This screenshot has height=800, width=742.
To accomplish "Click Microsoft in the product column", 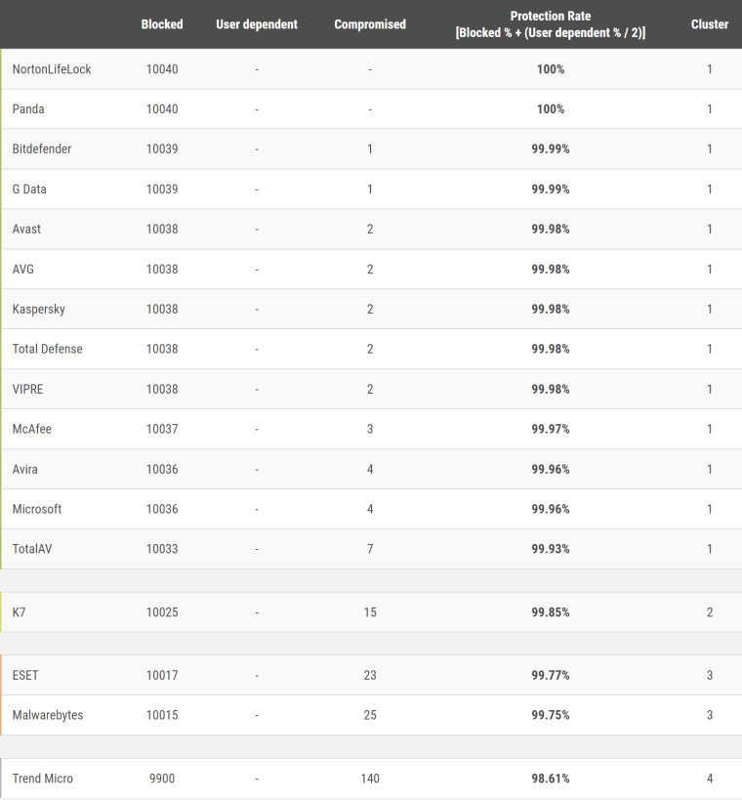I will tap(37, 510).
